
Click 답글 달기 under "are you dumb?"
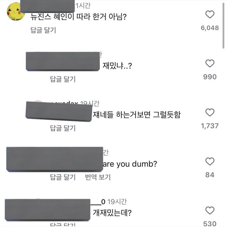click(x=63, y=177)
